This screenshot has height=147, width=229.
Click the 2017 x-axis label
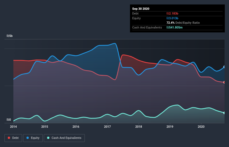(x=107, y=127)
